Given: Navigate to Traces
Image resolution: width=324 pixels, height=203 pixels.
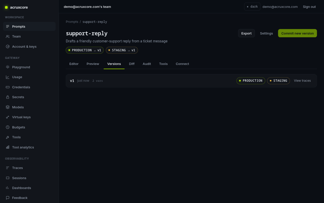Looking at the screenshot, I should point(29,168).
